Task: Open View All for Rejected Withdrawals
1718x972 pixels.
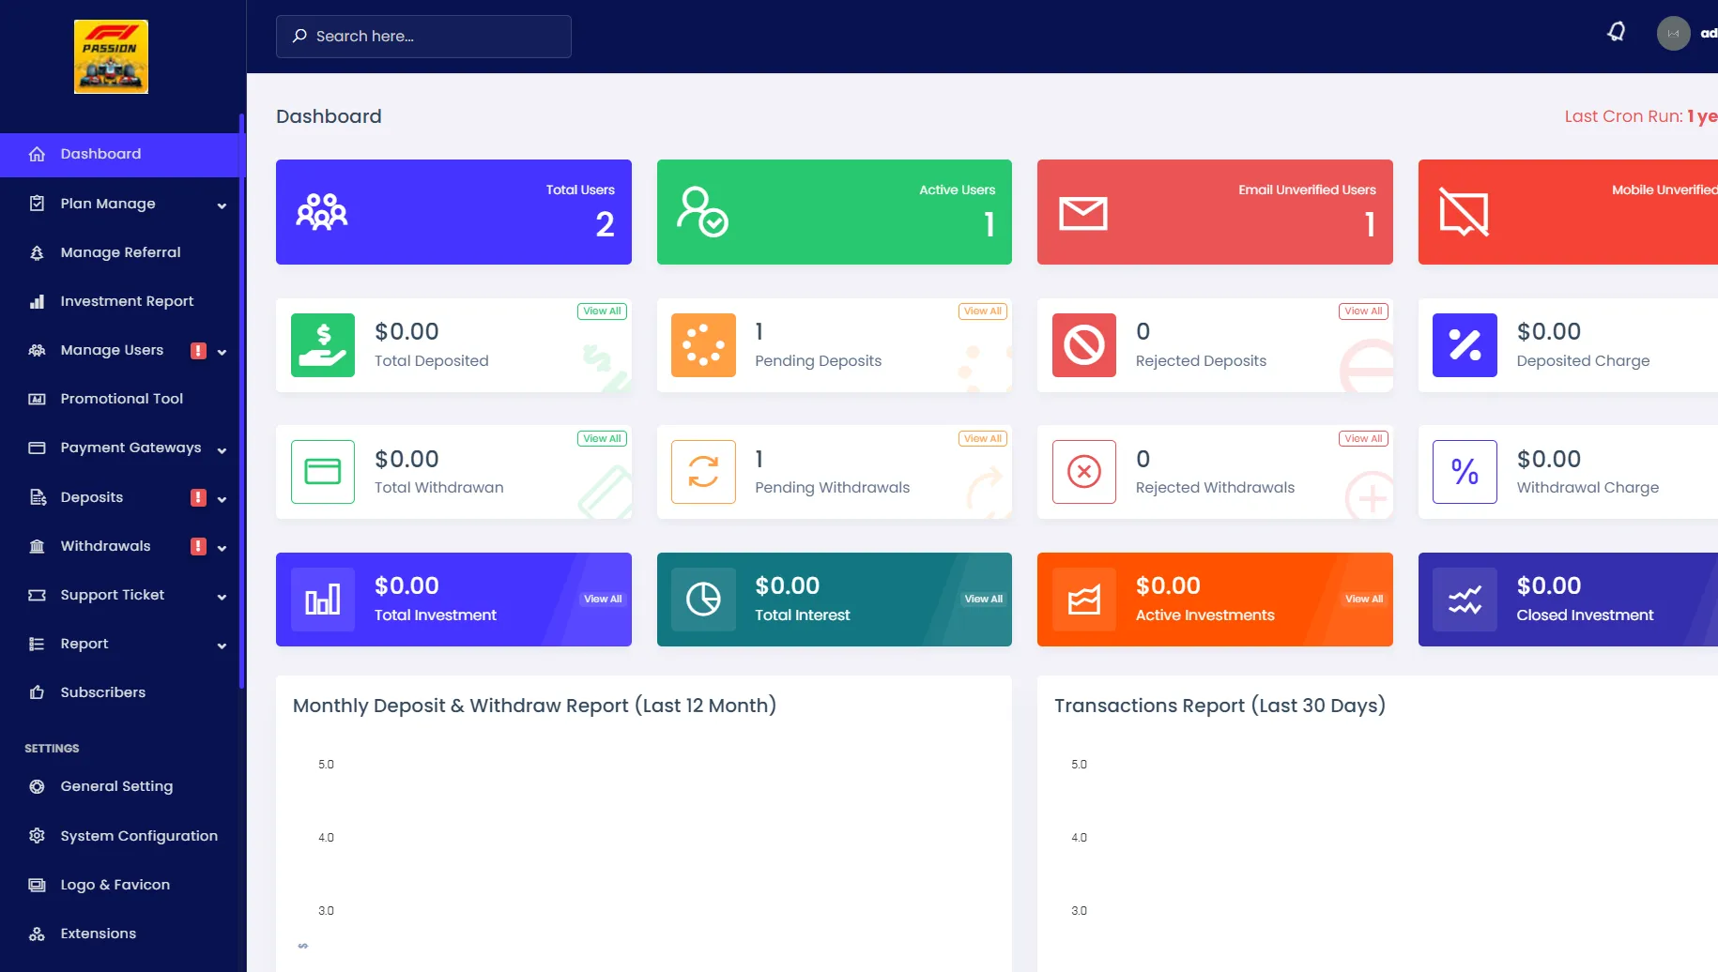Action: 1363,438
